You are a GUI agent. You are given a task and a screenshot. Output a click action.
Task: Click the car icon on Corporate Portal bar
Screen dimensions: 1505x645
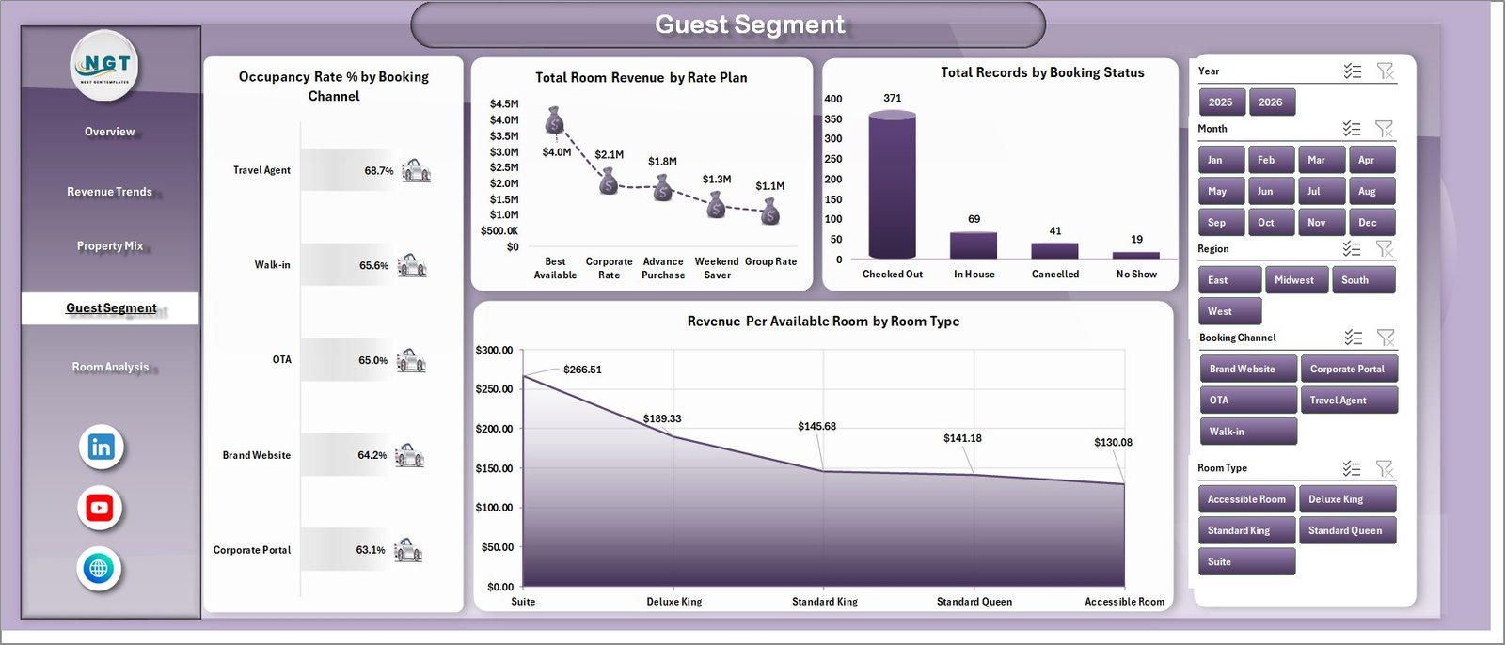[x=407, y=550]
